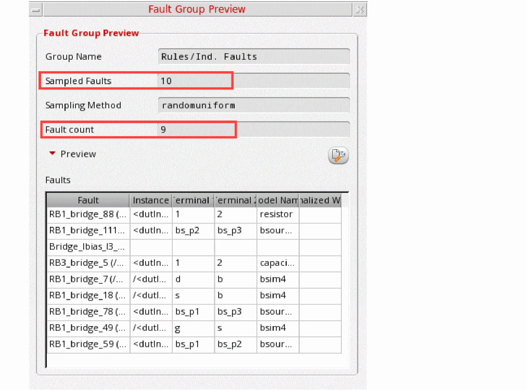527x390 pixels.
Task: Click the Faults label above the table
Action: point(58,180)
